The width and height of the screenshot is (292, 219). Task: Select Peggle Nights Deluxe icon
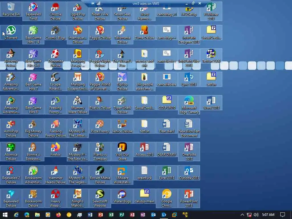click(x=100, y=58)
